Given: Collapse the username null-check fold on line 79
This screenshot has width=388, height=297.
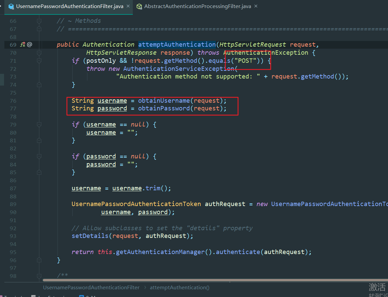Looking at the screenshot, I should click(x=39, y=125).
